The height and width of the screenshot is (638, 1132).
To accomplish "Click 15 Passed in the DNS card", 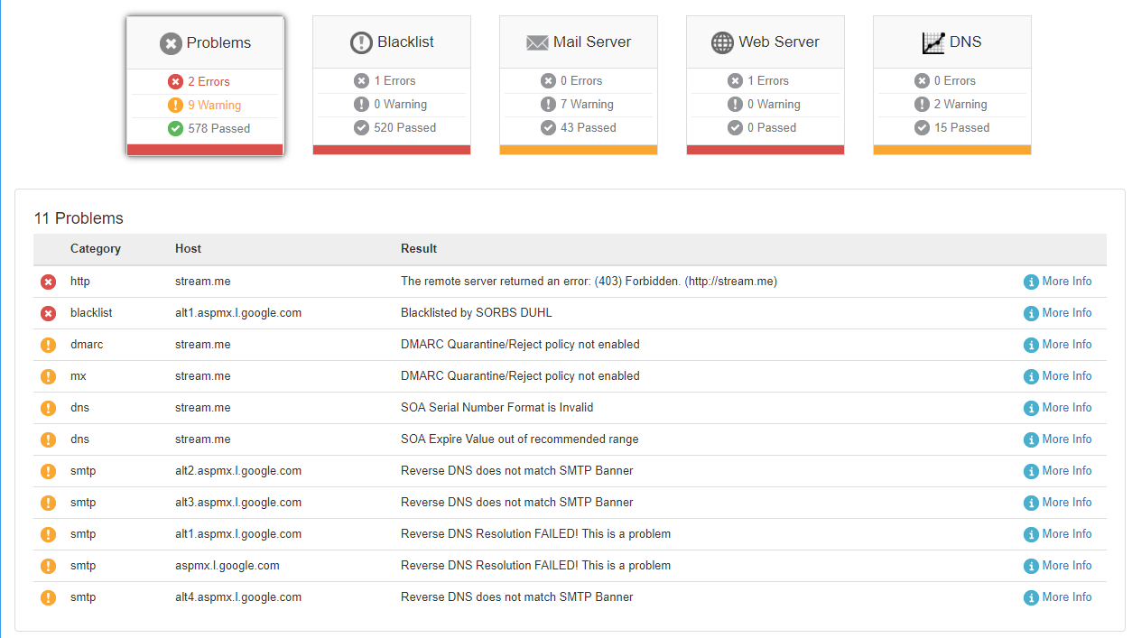I will pyautogui.click(x=962, y=128).
